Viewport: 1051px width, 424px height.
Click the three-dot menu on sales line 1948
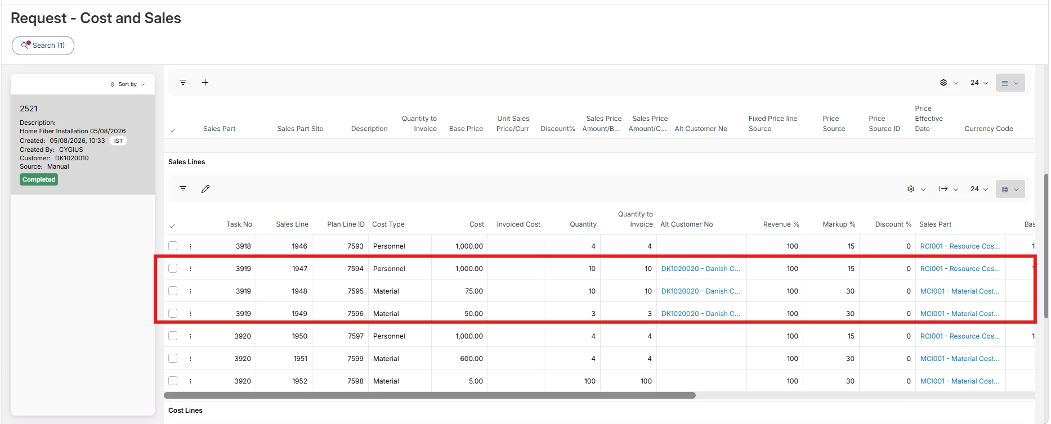(191, 291)
